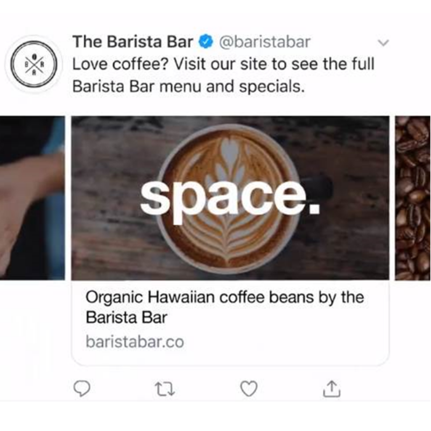Open The Barista Bar circular profile logo
Viewport: 431px width, 431px height.
tap(34, 64)
